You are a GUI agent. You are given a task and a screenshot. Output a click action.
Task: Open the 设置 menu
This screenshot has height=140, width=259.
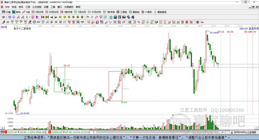pos(46,7)
